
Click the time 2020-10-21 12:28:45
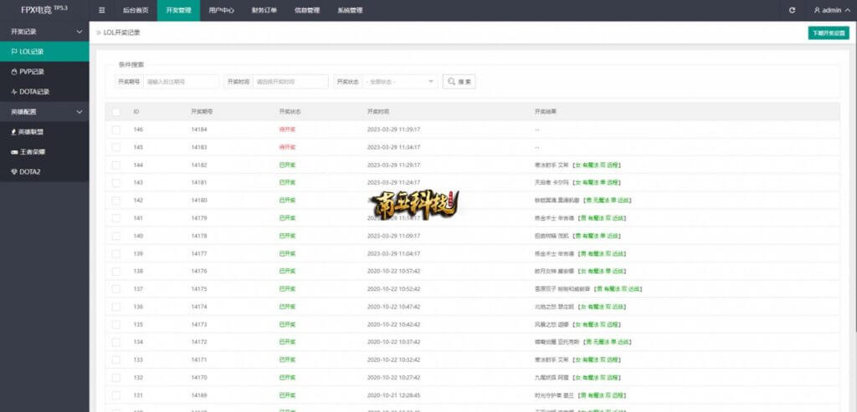[x=393, y=395]
